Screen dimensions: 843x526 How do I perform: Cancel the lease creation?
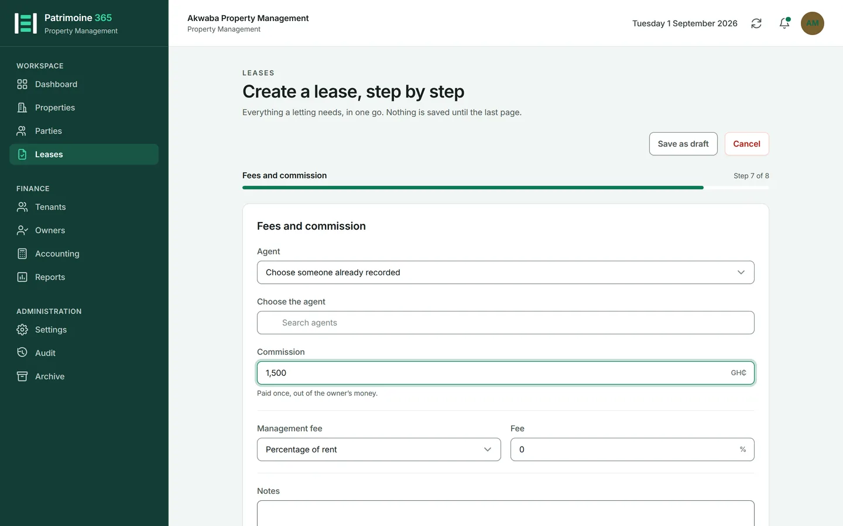click(x=746, y=144)
